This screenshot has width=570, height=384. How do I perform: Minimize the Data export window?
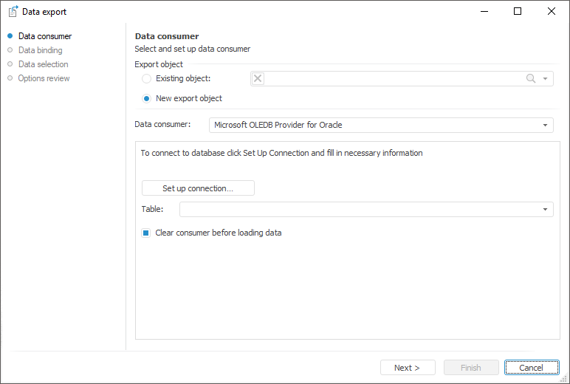484,11
